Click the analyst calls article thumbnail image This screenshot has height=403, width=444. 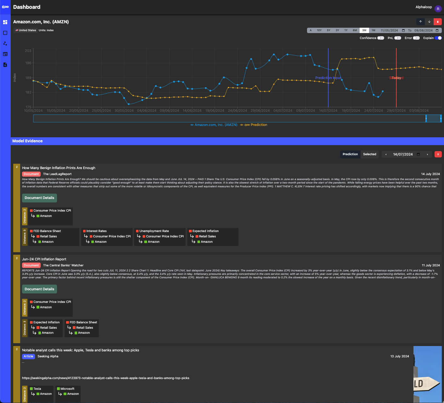click(427, 374)
